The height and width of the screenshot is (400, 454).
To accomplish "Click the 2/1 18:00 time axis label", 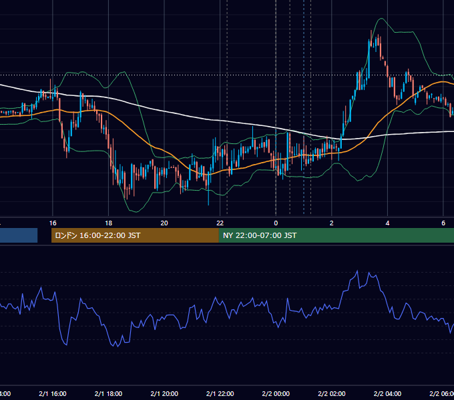I will click(x=109, y=393).
